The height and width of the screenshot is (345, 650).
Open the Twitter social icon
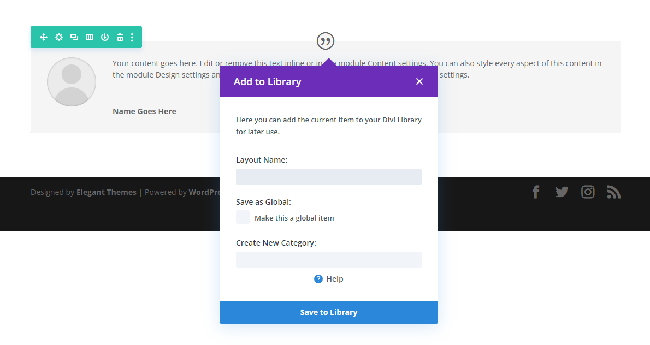[562, 192]
